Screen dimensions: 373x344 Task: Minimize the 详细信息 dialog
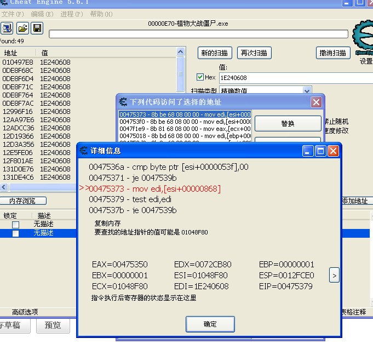click(308, 151)
